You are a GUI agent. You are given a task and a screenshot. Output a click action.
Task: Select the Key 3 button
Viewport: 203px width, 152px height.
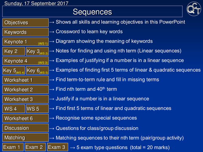coord(37,51)
